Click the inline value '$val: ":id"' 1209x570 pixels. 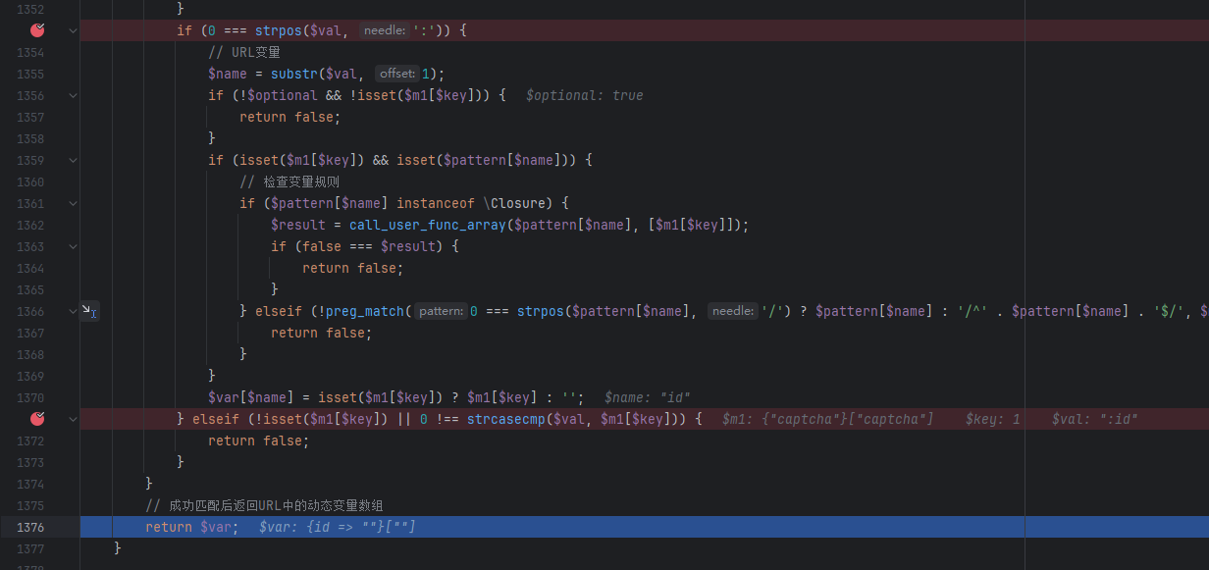pos(1095,419)
